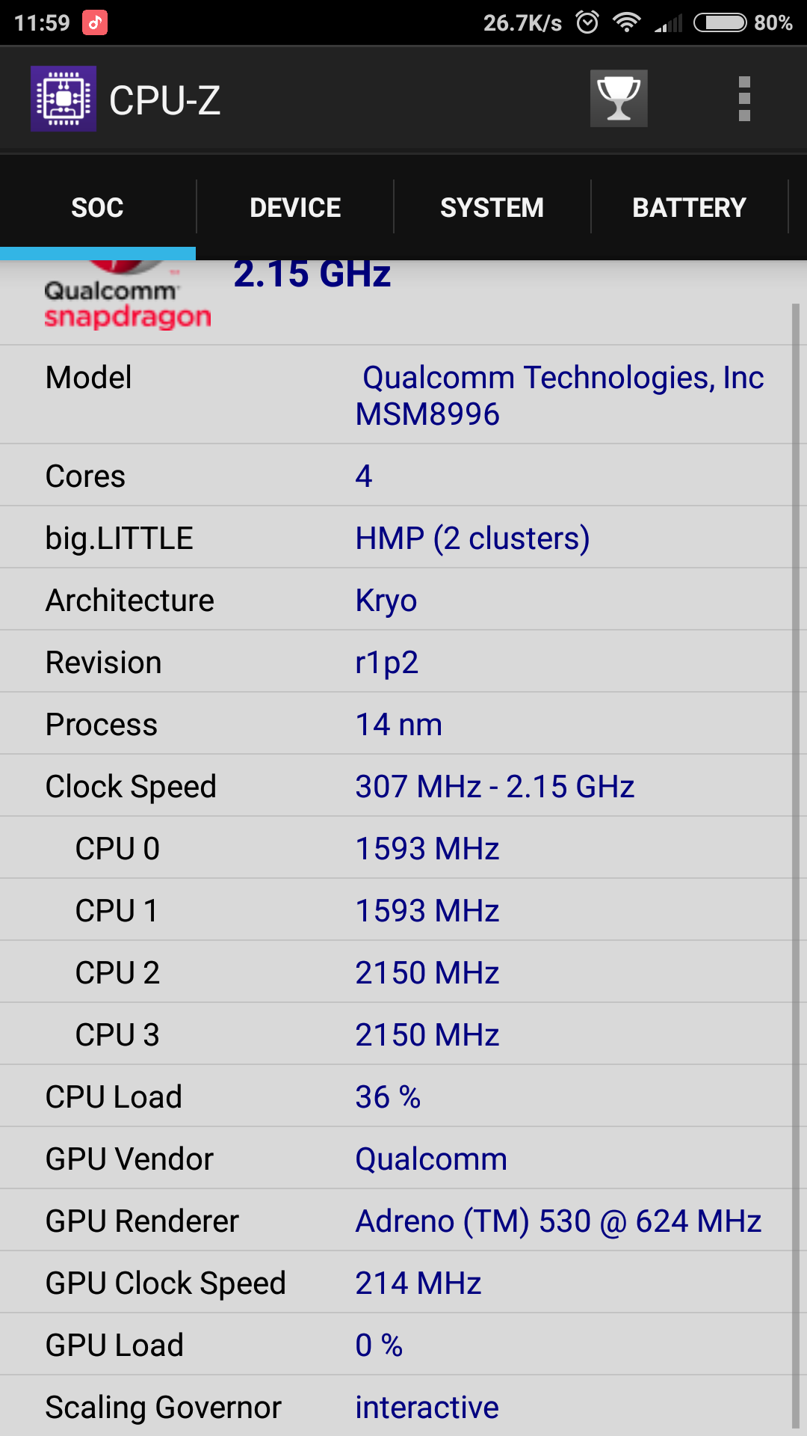Select the SOC tab
The width and height of the screenshot is (807, 1436).
click(x=98, y=207)
